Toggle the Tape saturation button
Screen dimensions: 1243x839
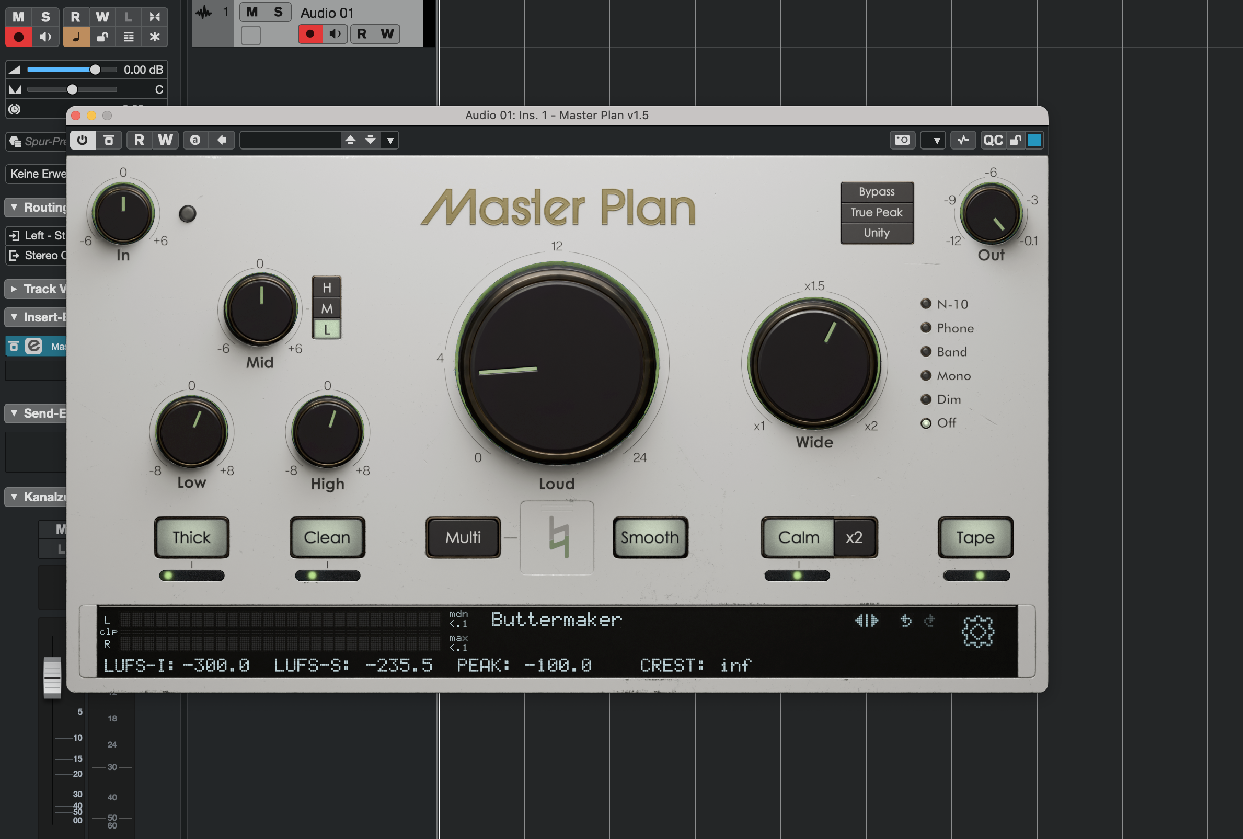[975, 538]
